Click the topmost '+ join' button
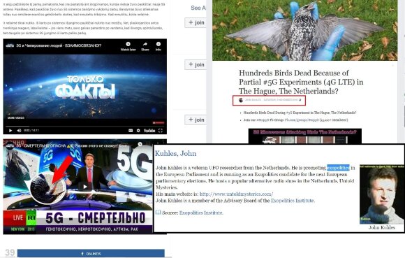Image resolution: width=405 pixels, height=258 pixels. [x=196, y=22]
